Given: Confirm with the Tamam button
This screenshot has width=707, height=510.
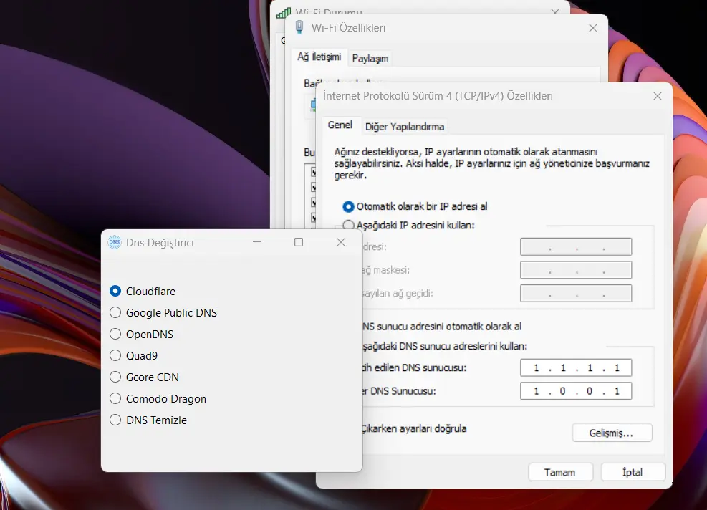Looking at the screenshot, I should (x=560, y=472).
